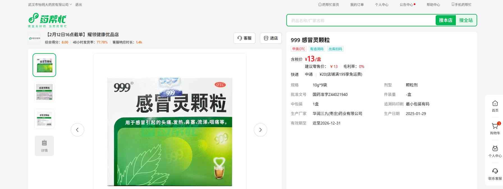Click the 首页 home sidebar icon

point(495,104)
